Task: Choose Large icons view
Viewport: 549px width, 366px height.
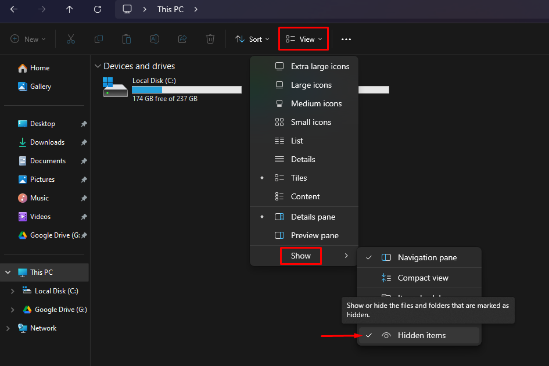Action: (x=304, y=85)
